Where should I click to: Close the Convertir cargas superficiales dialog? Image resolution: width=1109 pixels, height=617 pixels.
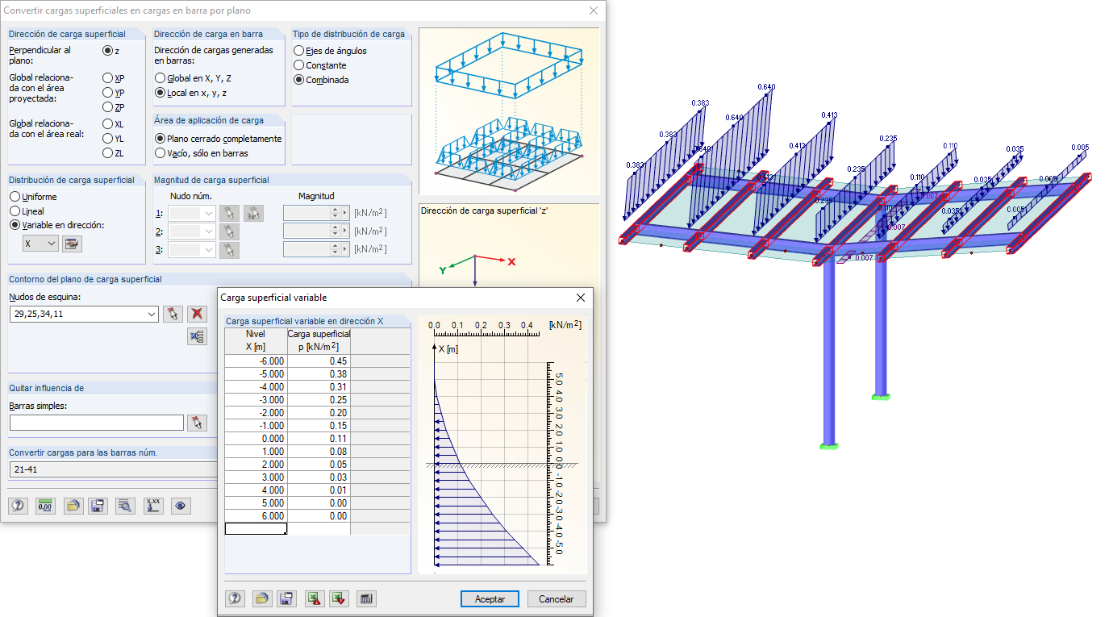[594, 10]
